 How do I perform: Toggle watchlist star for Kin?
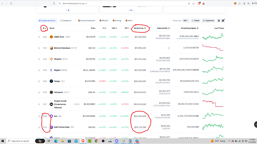coord(39,116)
